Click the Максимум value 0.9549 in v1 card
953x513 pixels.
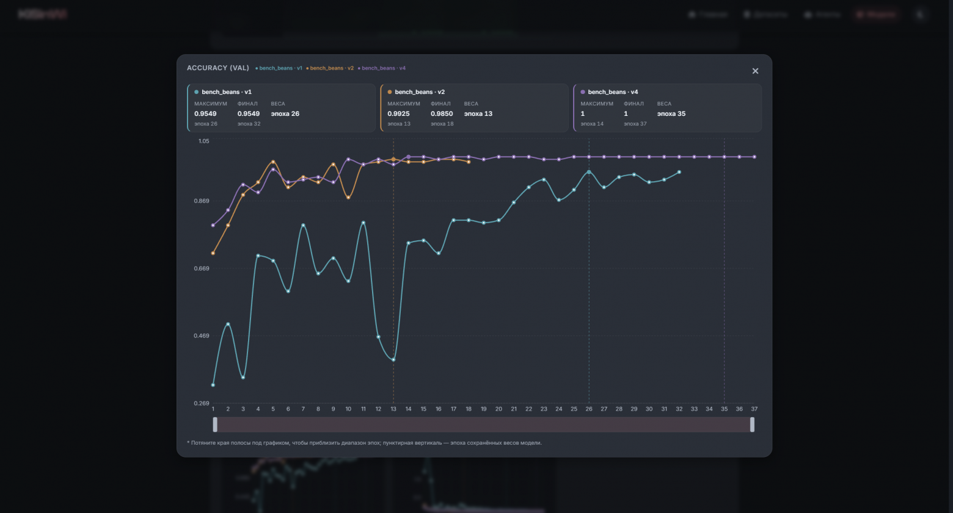pyautogui.click(x=205, y=114)
